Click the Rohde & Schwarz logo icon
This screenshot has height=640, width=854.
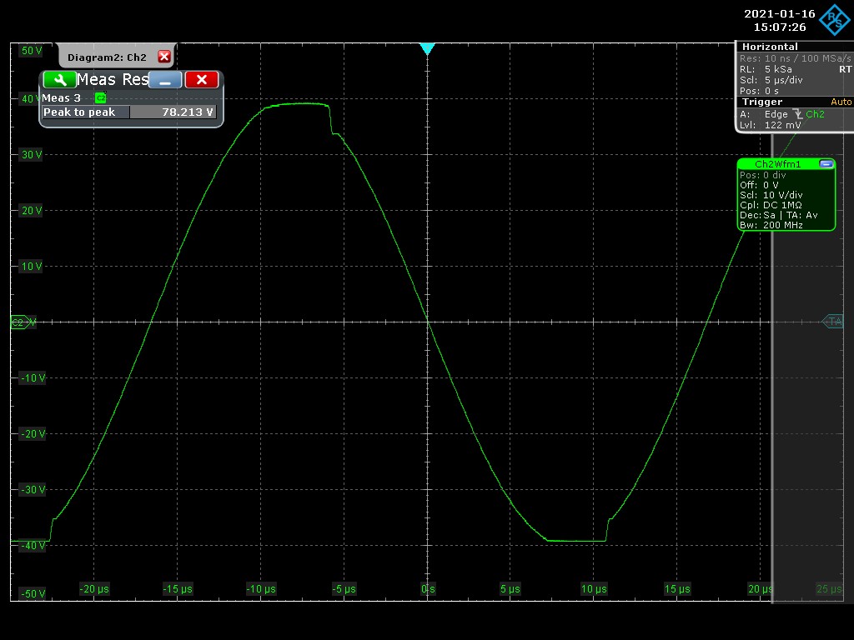[x=834, y=19]
